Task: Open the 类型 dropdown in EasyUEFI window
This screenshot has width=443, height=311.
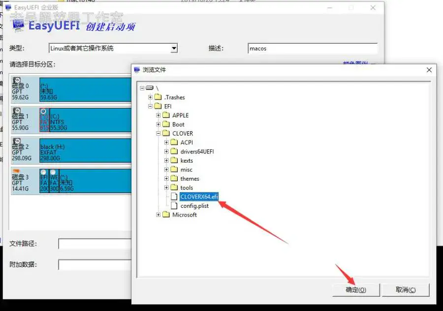Action: [x=174, y=48]
